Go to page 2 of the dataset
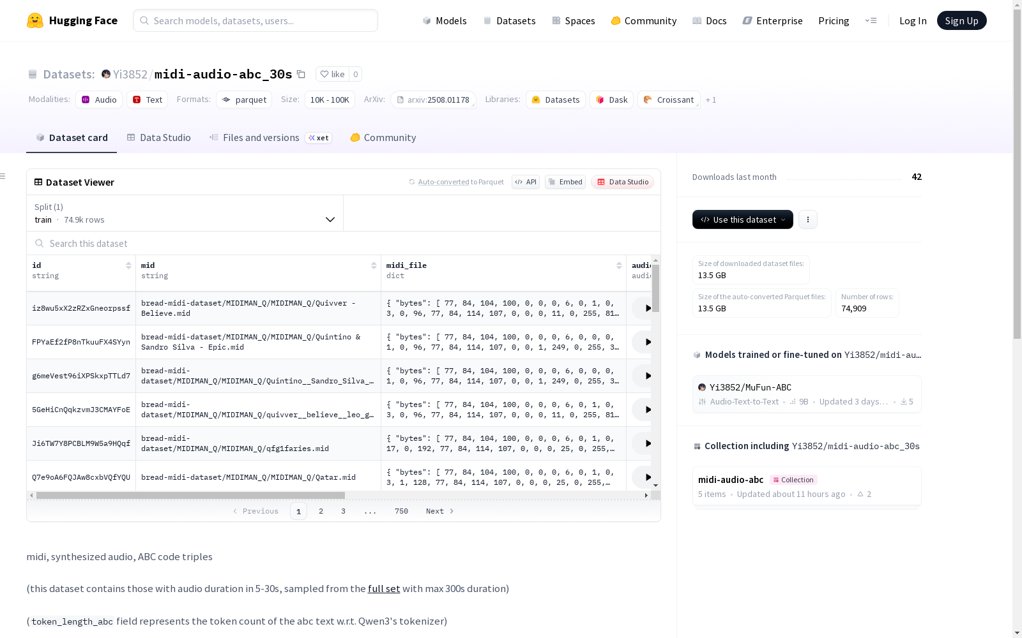This screenshot has height=638, width=1022. click(x=321, y=511)
